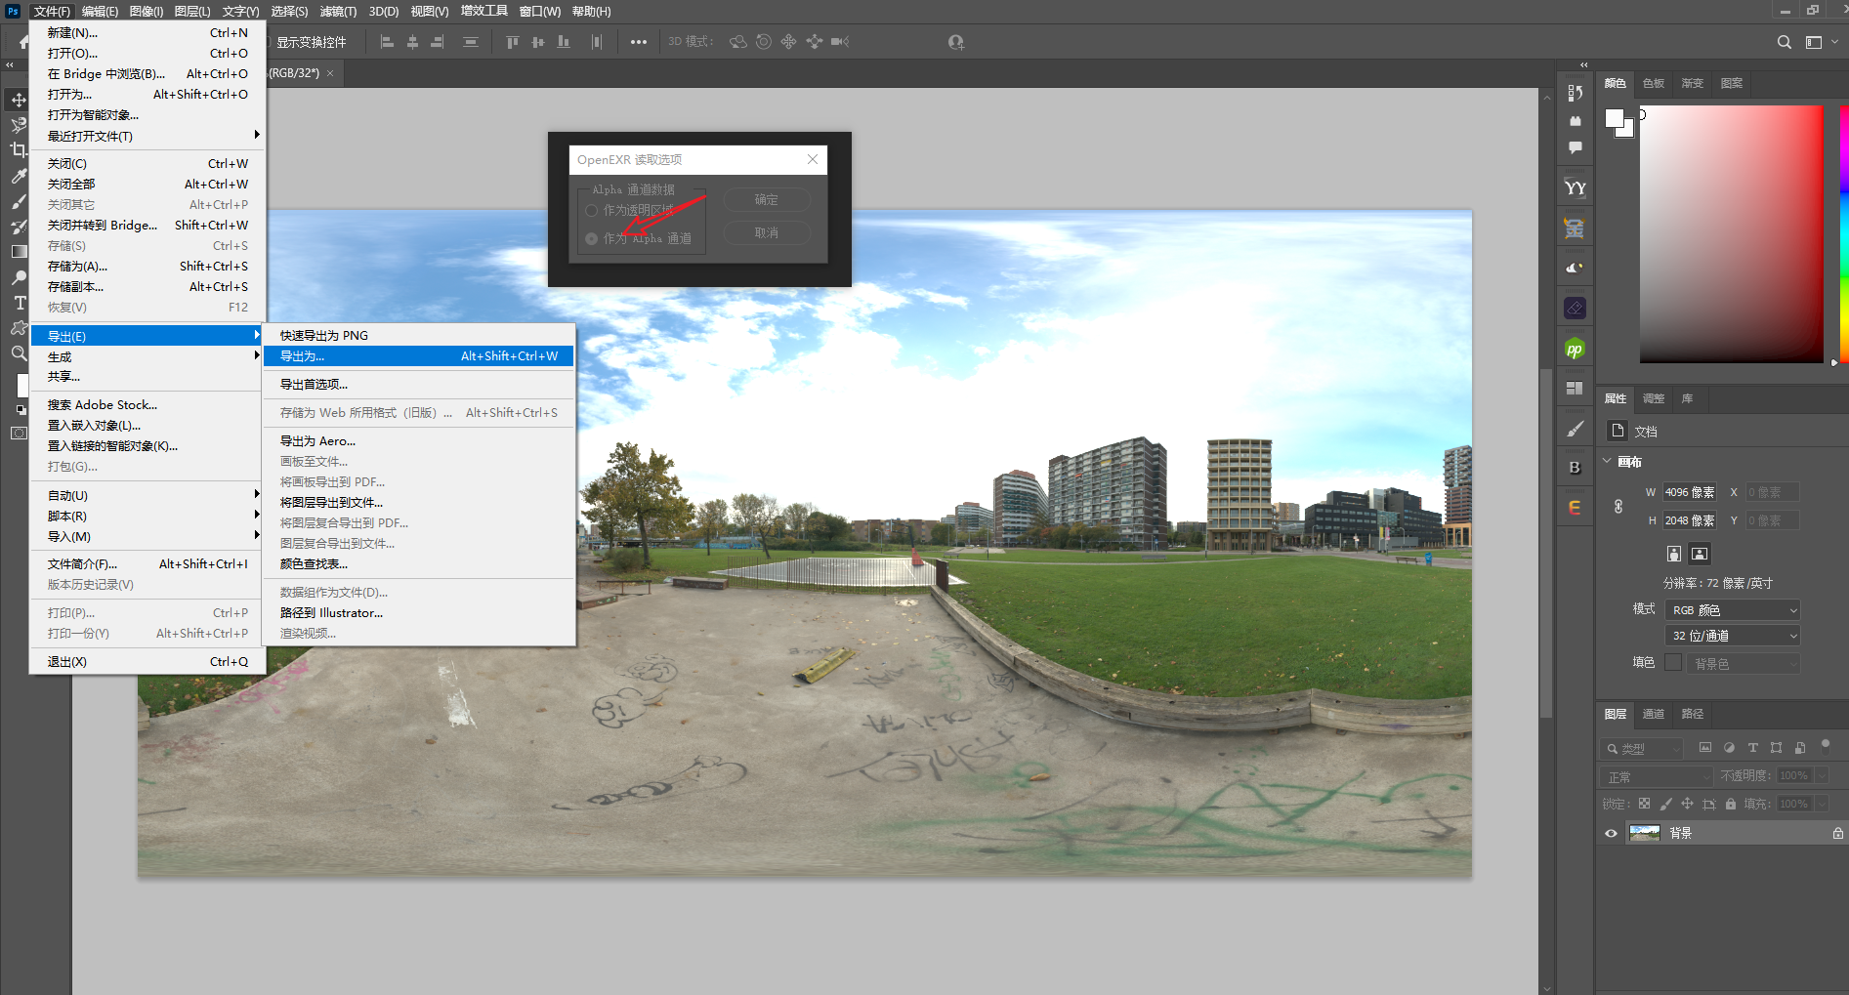The width and height of the screenshot is (1849, 995).
Task: Select radio 作为透明区域 in OpenEXR dialog
Action: 591,210
